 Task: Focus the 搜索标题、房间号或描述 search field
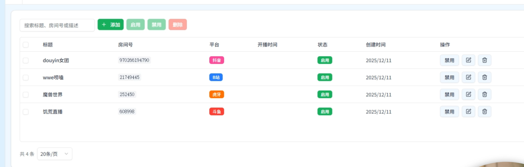[57, 25]
